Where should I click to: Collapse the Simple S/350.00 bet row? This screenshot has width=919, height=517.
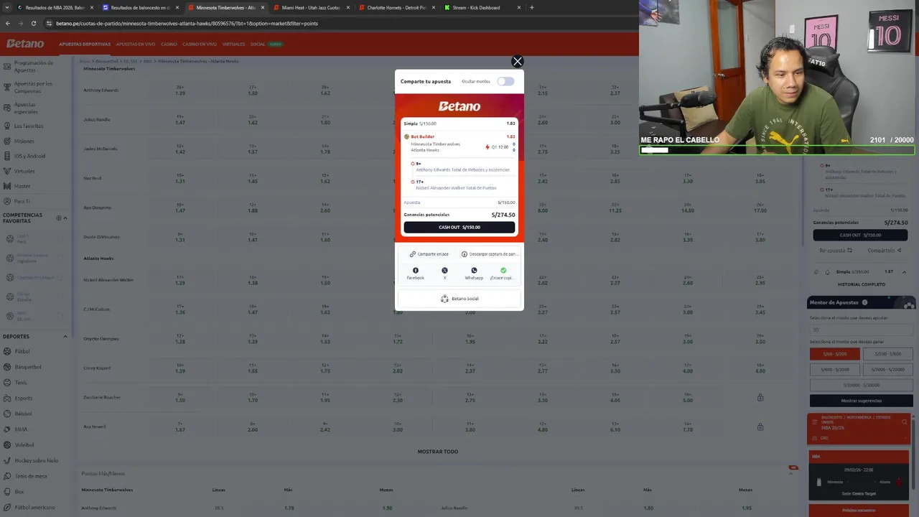coord(904,272)
